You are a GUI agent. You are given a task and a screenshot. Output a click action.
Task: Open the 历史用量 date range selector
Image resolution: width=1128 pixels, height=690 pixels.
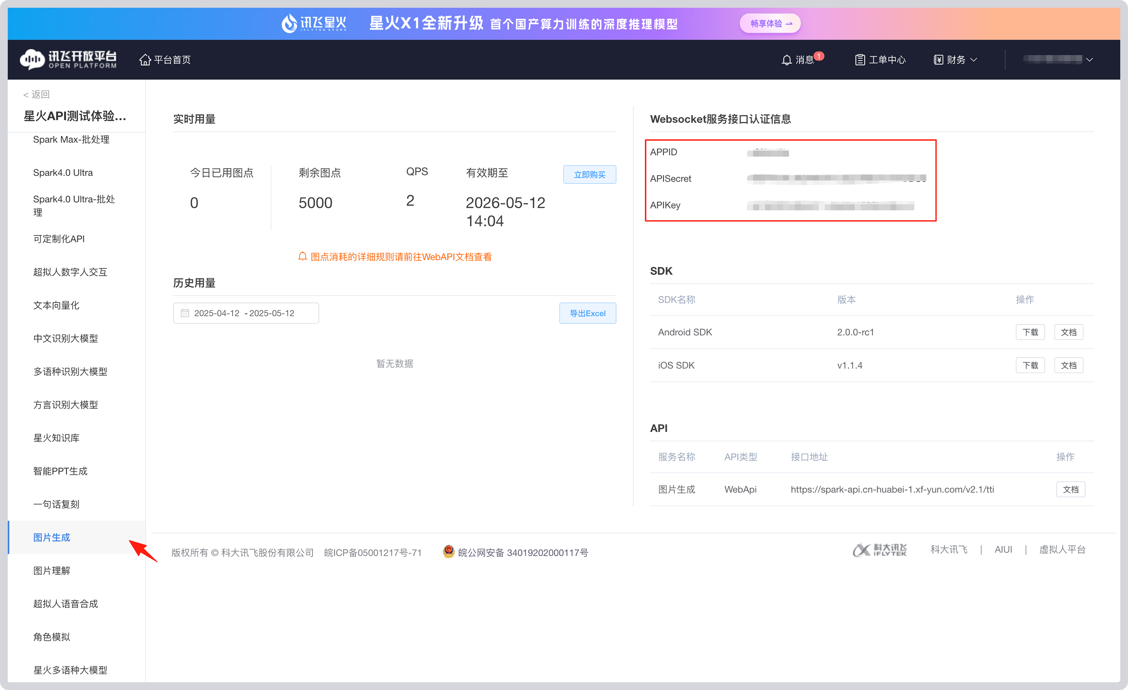(x=245, y=313)
